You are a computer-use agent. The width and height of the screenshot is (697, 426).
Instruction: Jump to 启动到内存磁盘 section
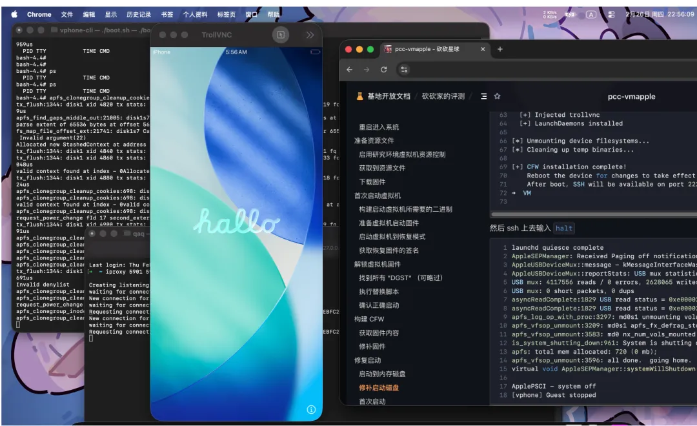(x=382, y=374)
